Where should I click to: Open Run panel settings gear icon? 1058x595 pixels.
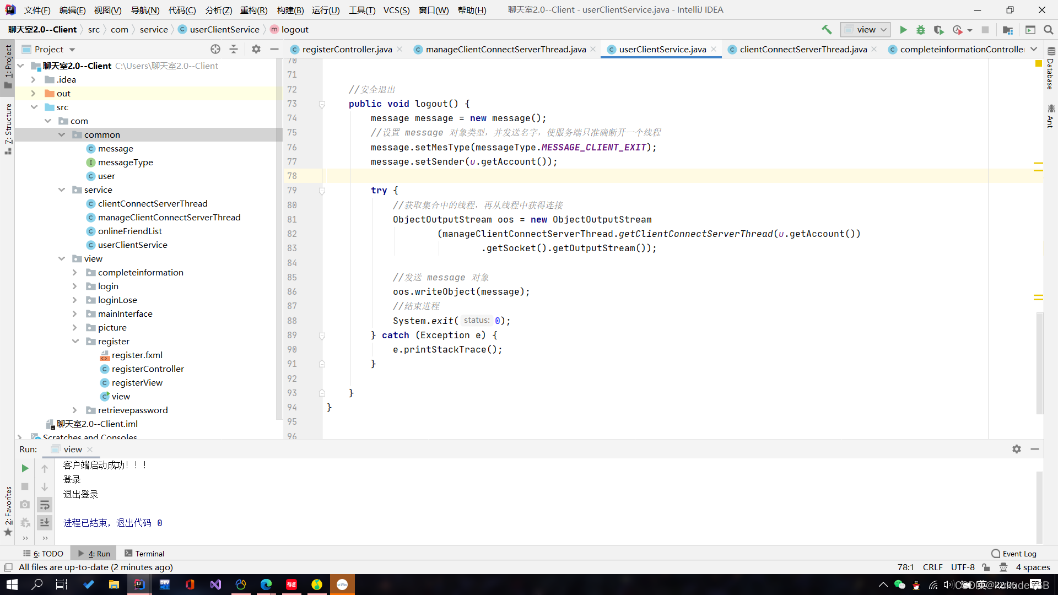point(1017,449)
